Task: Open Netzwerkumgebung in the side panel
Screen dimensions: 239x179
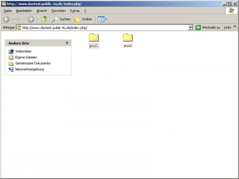Action: [29, 69]
